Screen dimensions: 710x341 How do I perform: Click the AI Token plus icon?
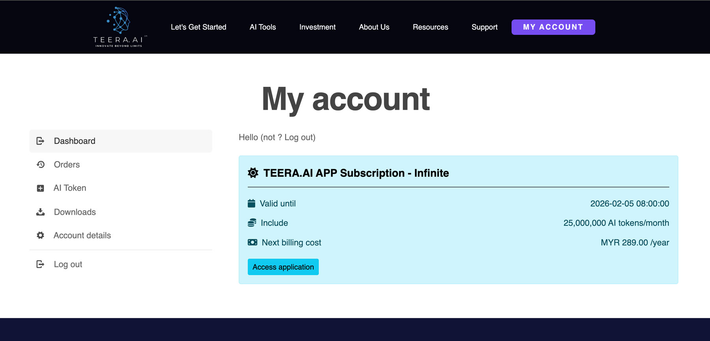(40, 188)
